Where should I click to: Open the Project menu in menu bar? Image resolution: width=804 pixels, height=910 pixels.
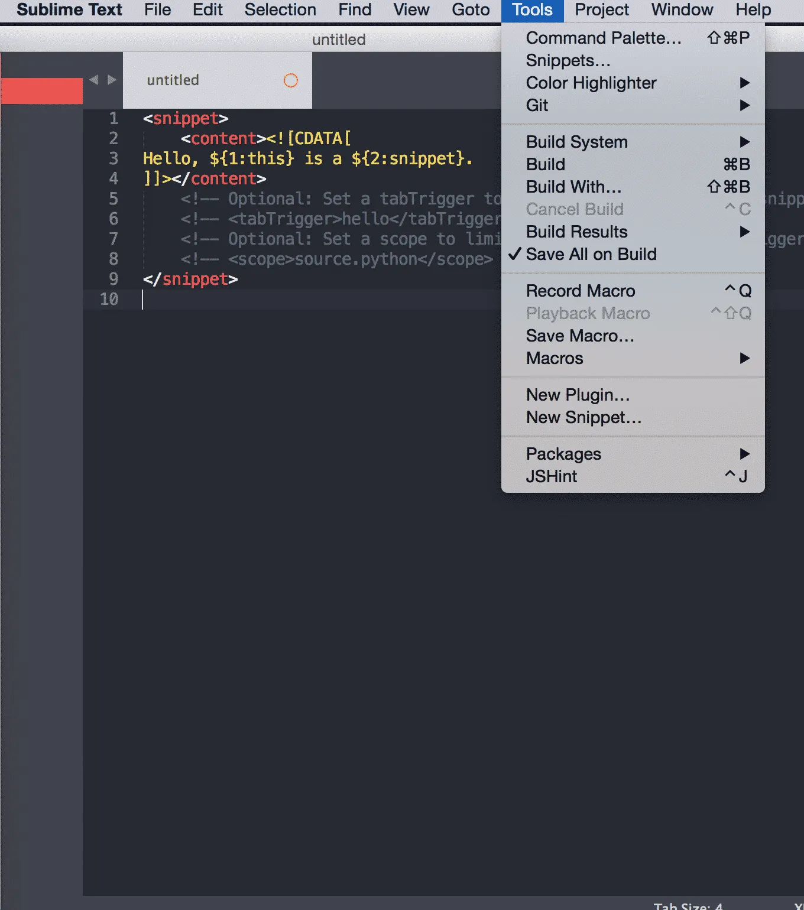coord(601,10)
